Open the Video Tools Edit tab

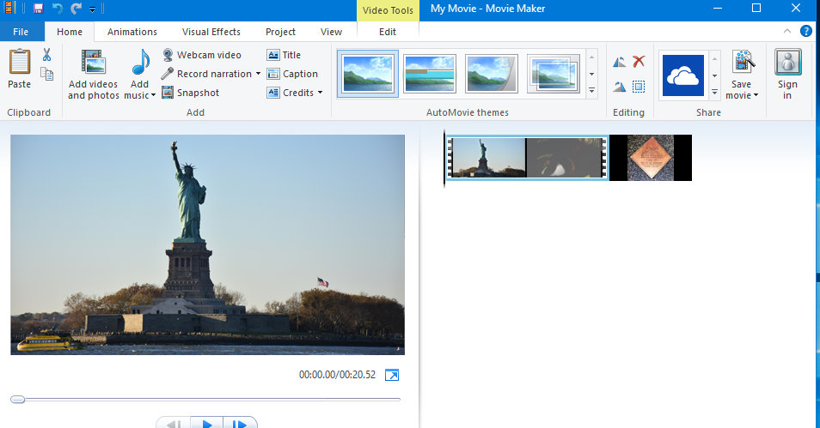click(388, 32)
